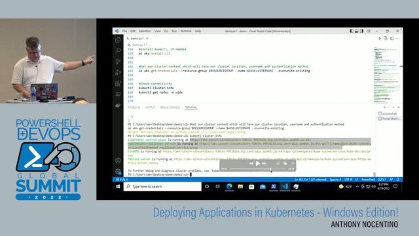Open the Terminal menu
The height and width of the screenshot is (236, 419).
[186, 31]
